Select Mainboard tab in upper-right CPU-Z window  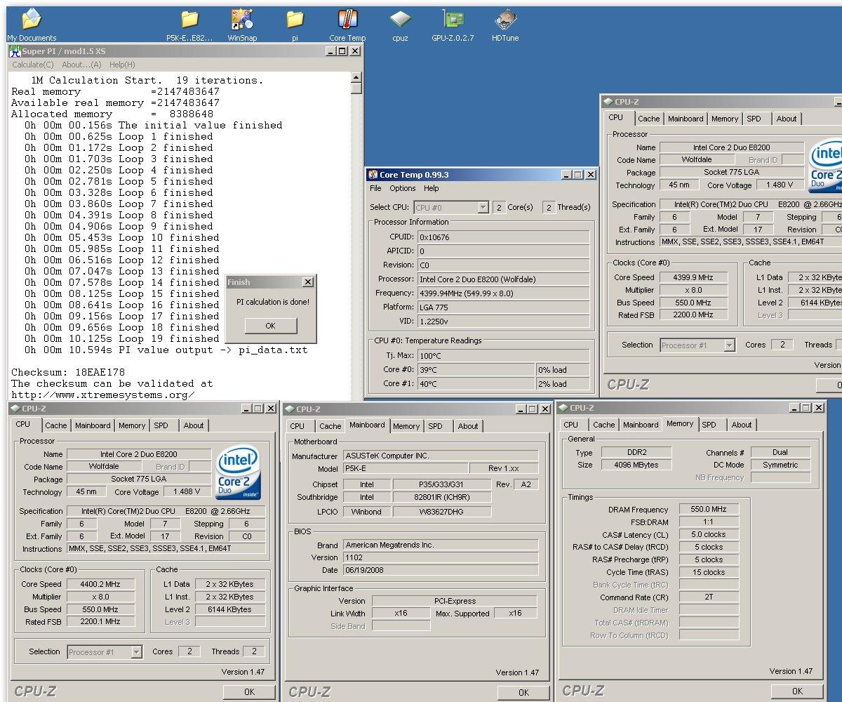686,119
